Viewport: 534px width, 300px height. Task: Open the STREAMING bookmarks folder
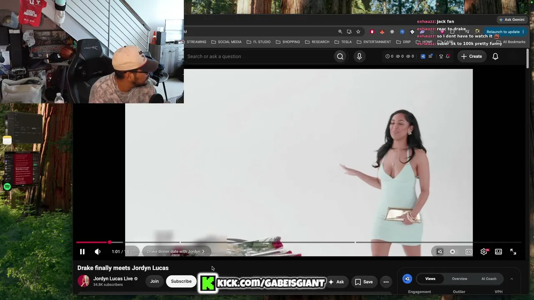[196, 42]
